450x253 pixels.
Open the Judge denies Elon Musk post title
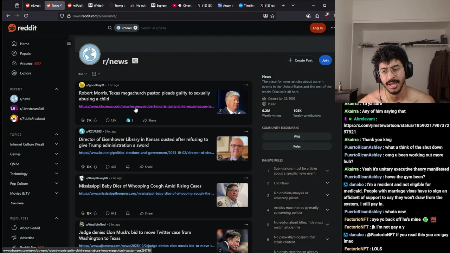point(135,235)
